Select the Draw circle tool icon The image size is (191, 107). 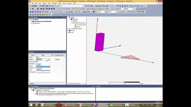point(76,9)
